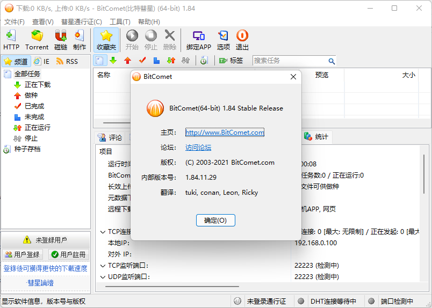432x308 pixels.
Task: Click the statistics panel horizontal scrollbar
Action: pos(172,287)
